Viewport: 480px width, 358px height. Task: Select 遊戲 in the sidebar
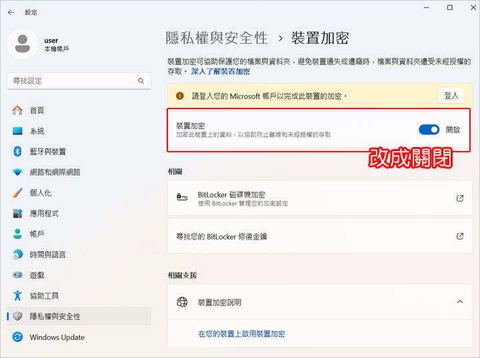click(37, 275)
